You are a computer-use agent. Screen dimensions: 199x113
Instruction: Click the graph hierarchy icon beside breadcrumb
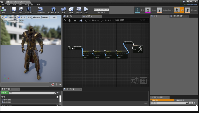81,21
